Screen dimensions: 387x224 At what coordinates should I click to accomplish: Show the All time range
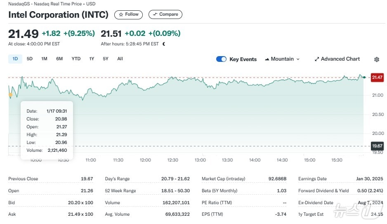click(120, 59)
